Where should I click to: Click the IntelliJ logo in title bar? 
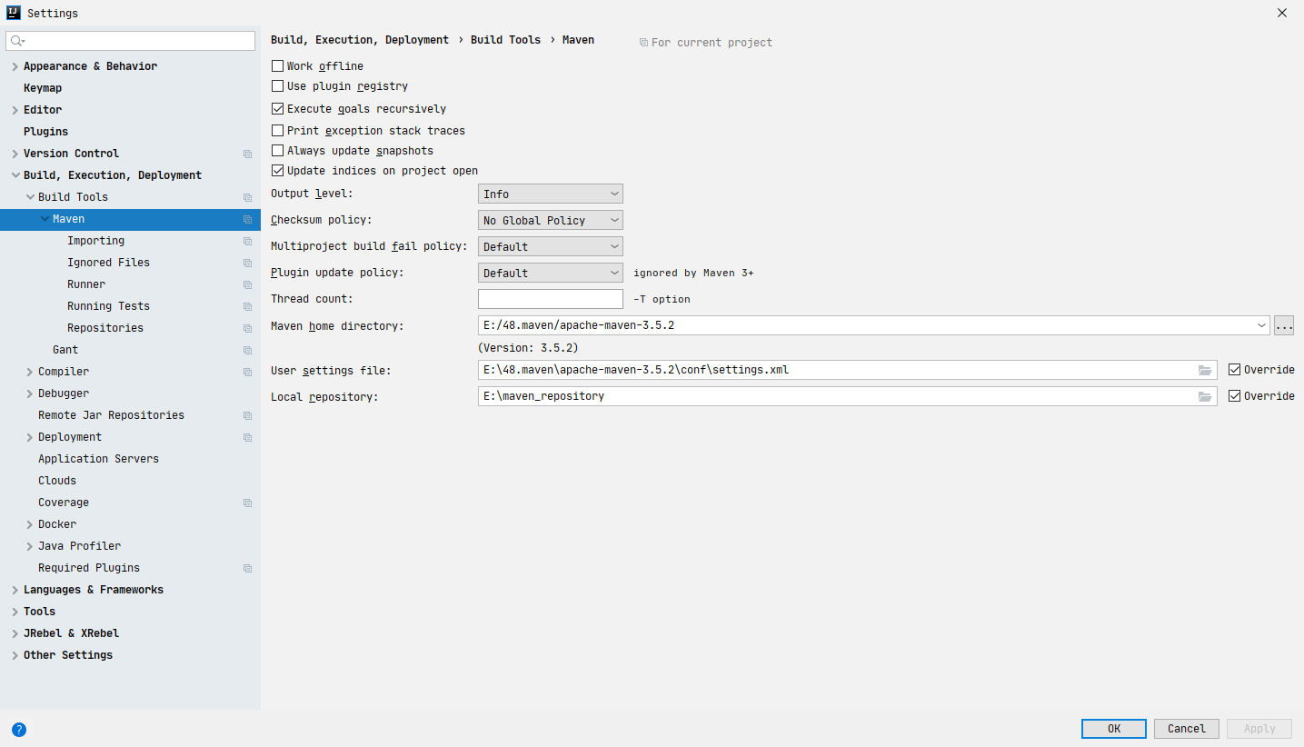coord(14,14)
